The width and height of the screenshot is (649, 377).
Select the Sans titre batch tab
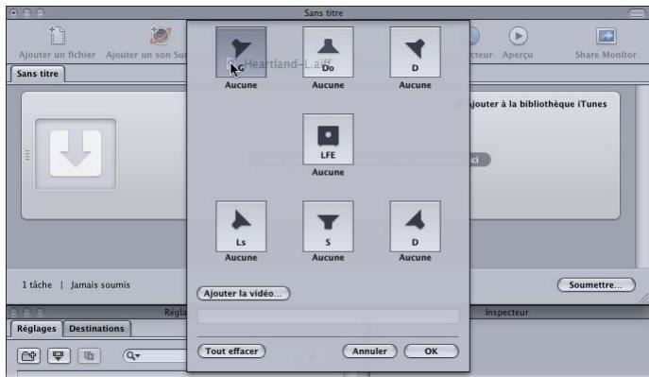pyautogui.click(x=38, y=74)
